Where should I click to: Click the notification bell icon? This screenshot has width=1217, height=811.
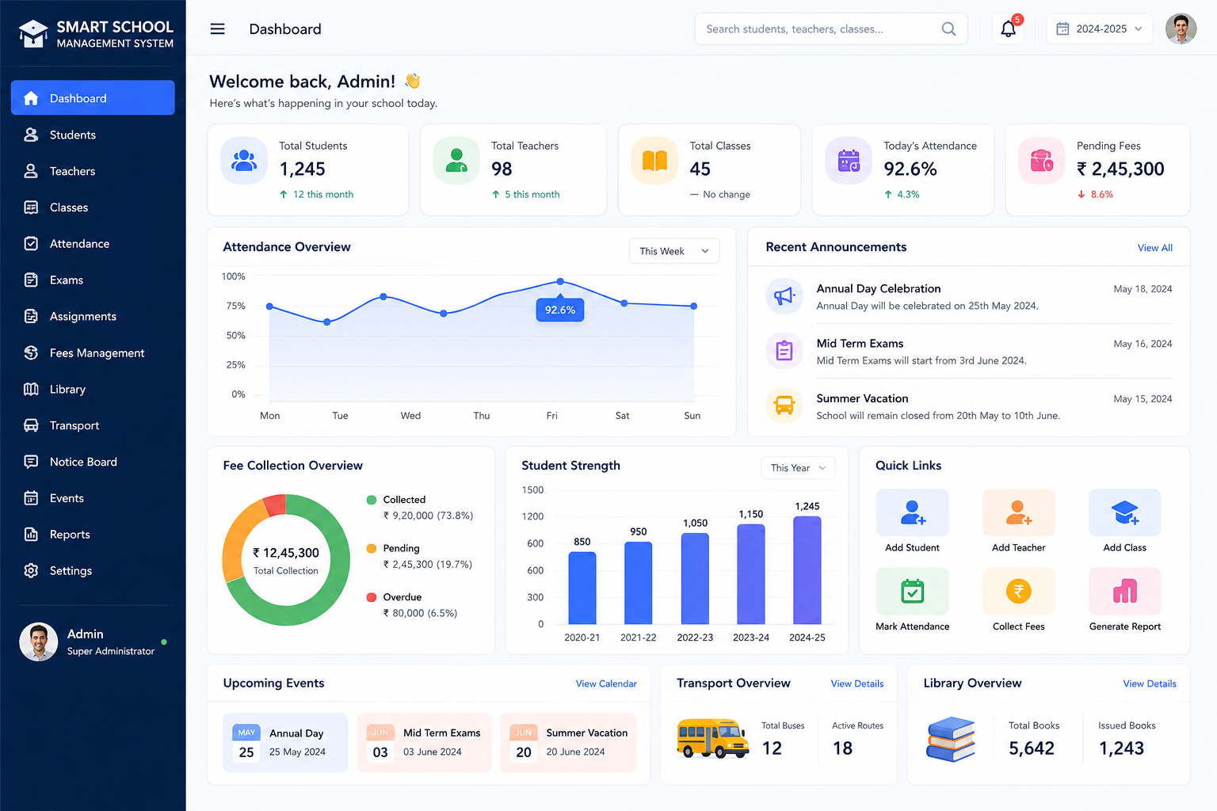click(1008, 29)
